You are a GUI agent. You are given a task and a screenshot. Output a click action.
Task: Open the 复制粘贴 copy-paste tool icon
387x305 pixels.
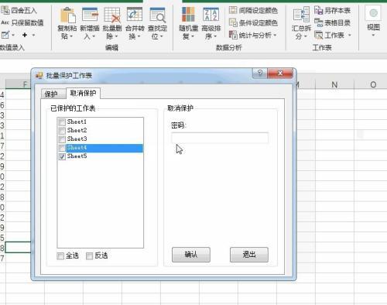(67, 15)
